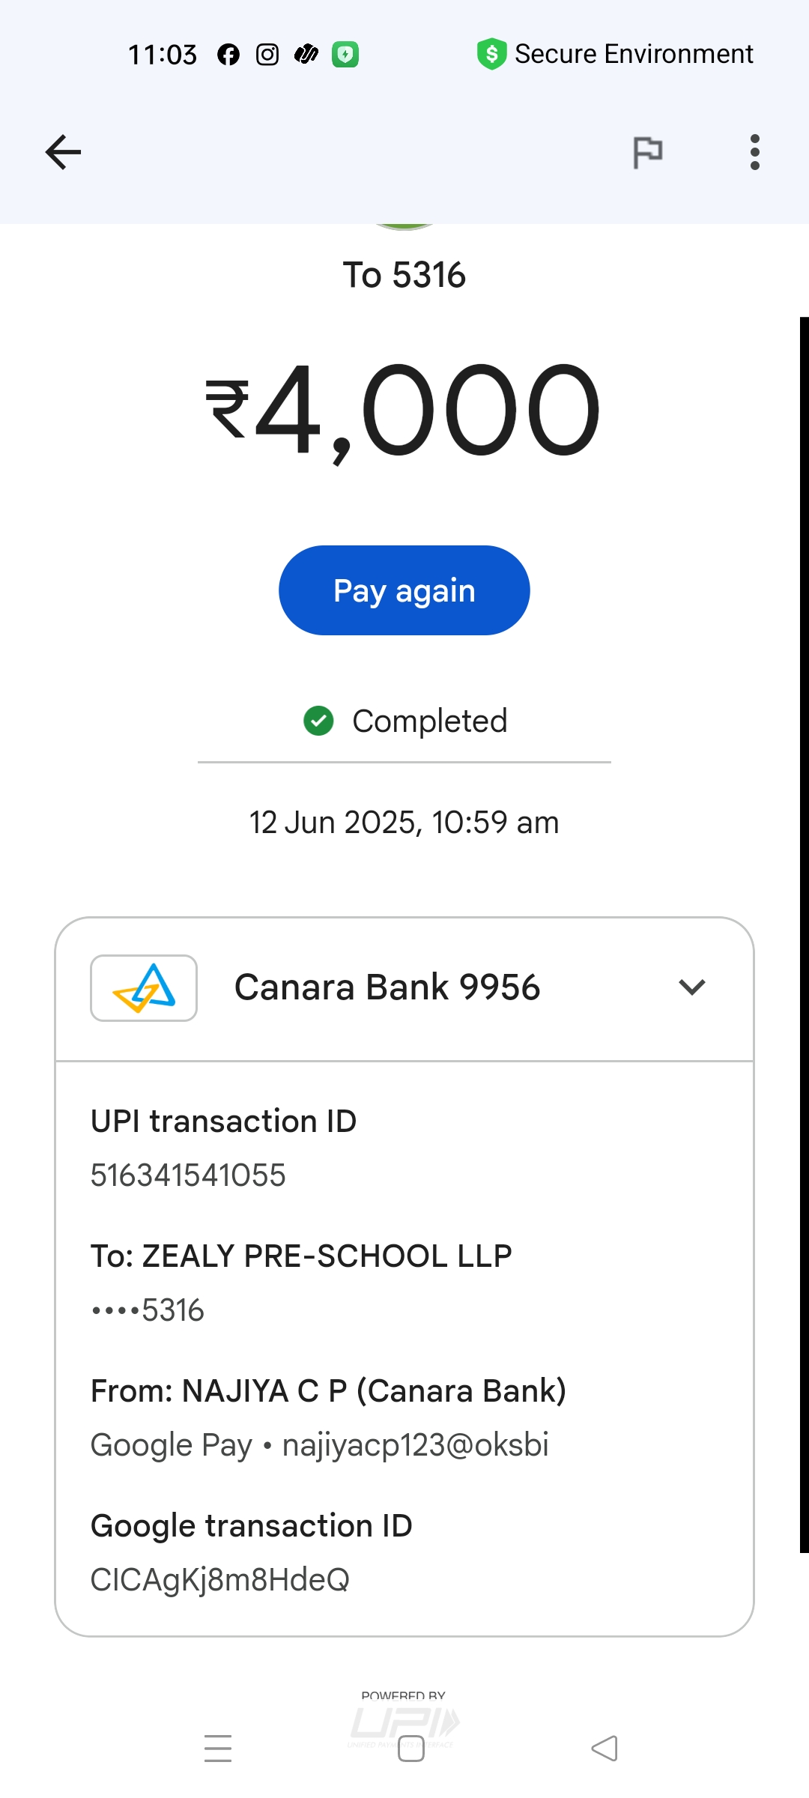Tap the najiyacp123@oksbi UPI address
The width and height of the screenshot is (809, 1798).
point(415,1445)
